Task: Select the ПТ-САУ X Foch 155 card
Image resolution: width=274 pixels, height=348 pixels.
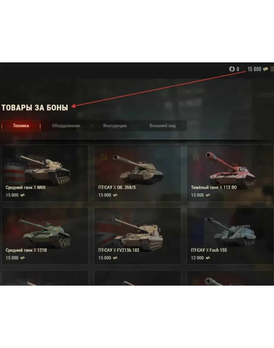Action: point(230,236)
